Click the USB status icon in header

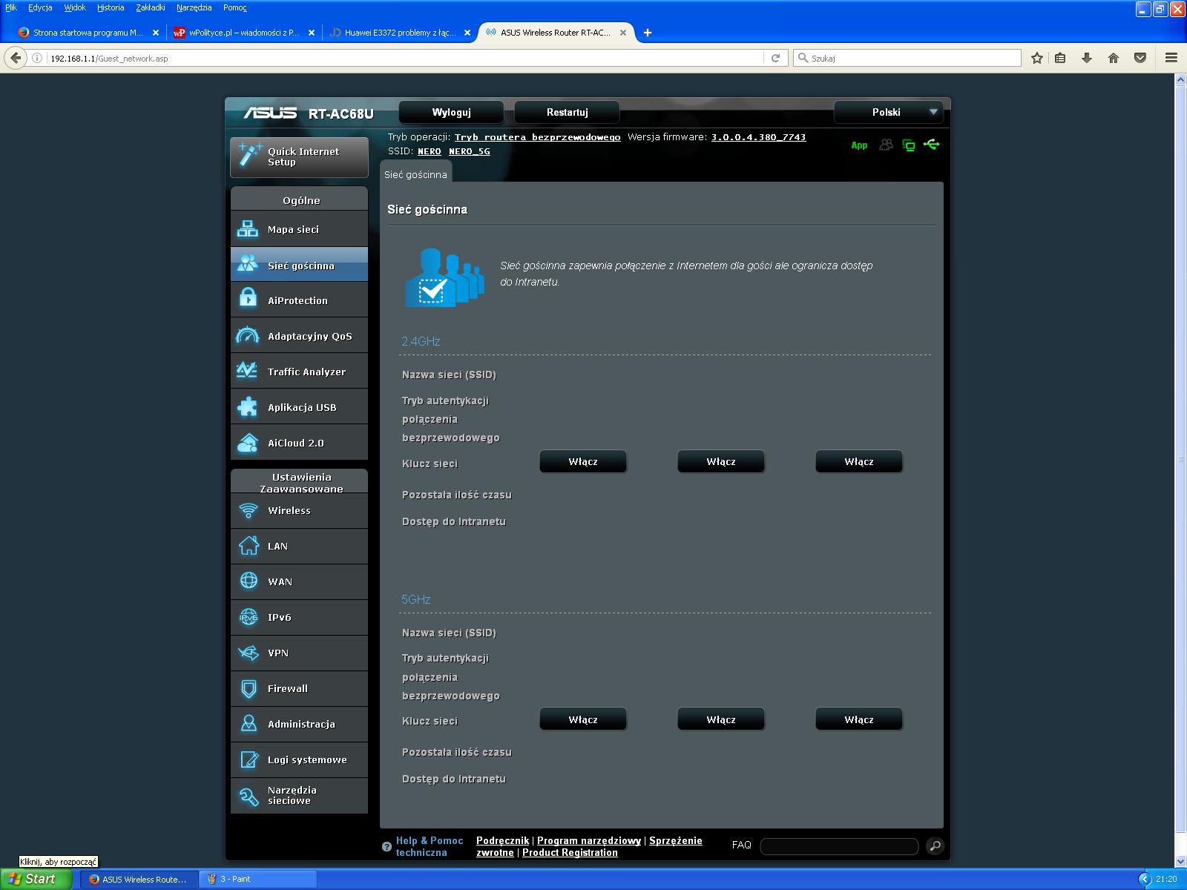(932, 145)
